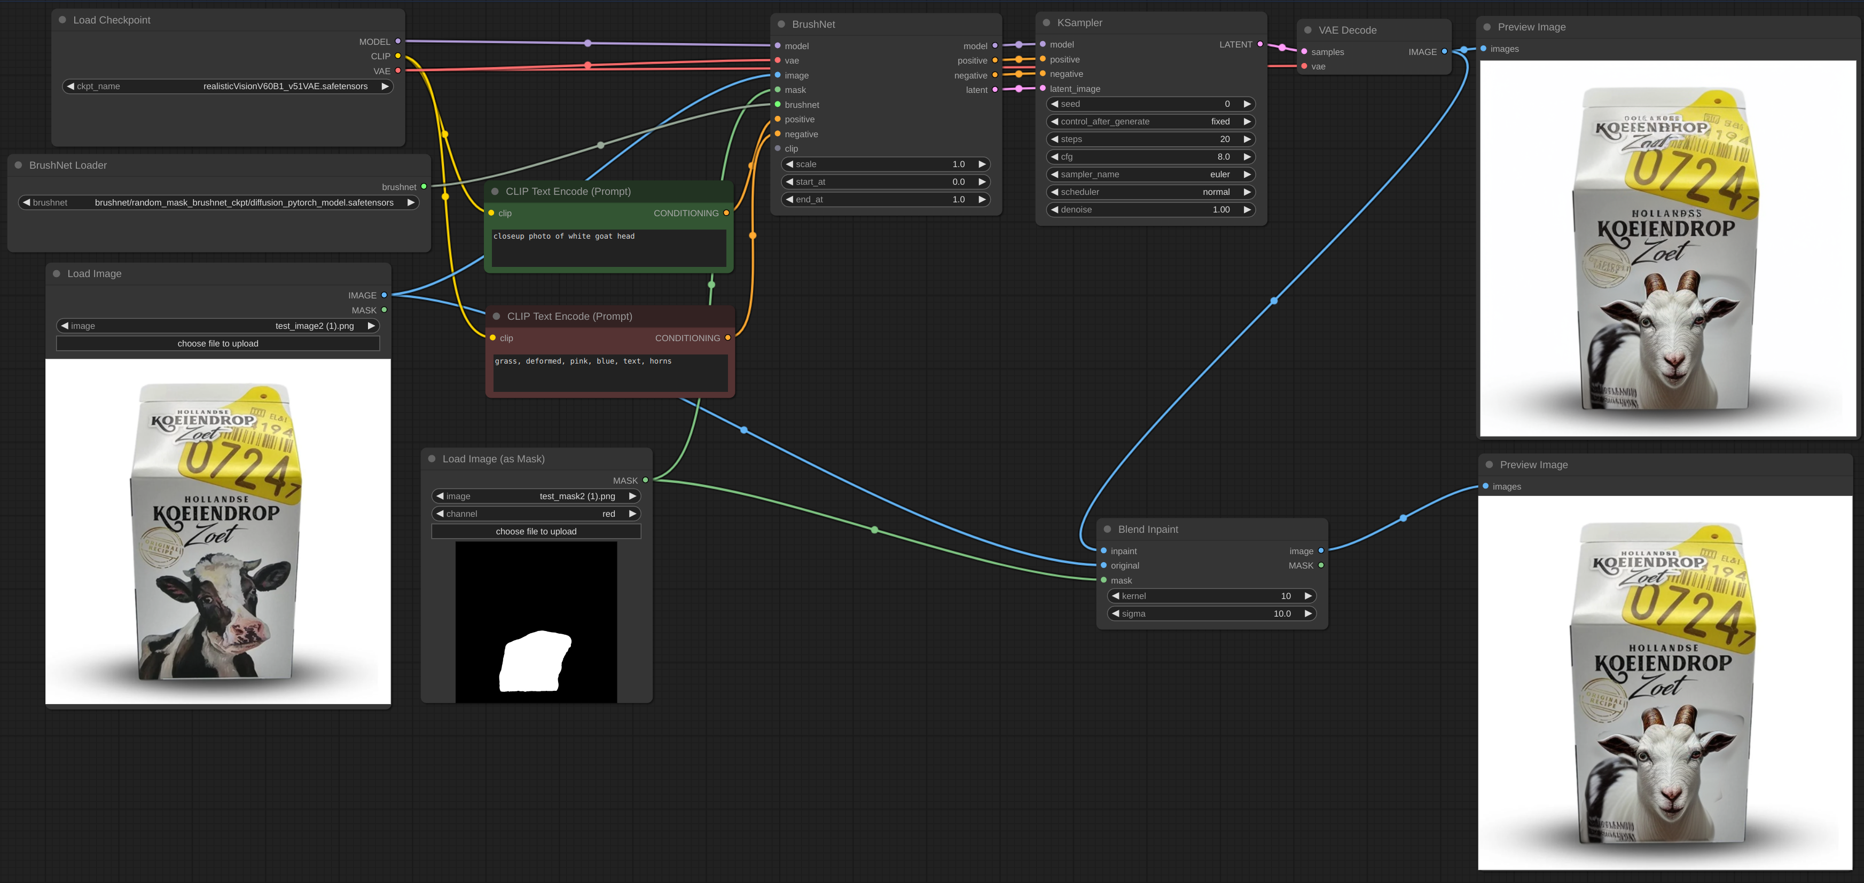Image resolution: width=1864 pixels, height=883 pixels.
Task: Decrease the cfg value with its left arrow
Action: click(1056, 156)
